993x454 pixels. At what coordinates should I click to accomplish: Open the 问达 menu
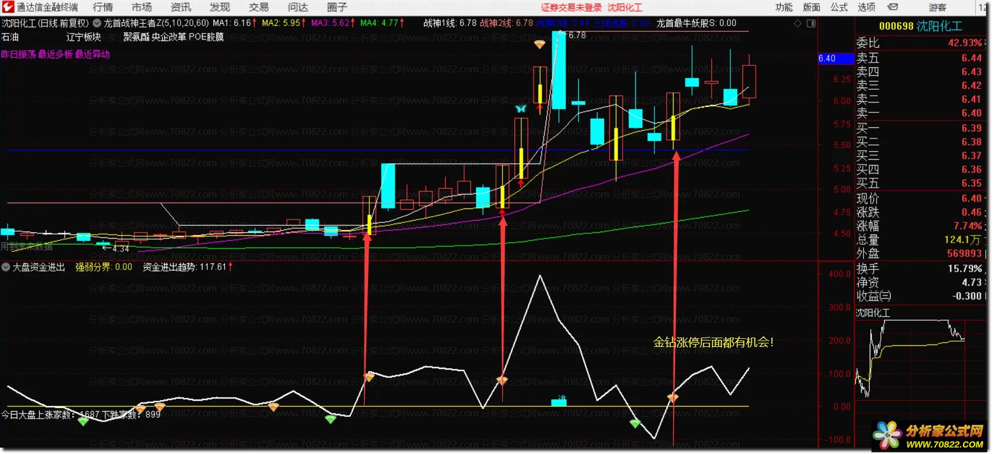tap(298, 7)
